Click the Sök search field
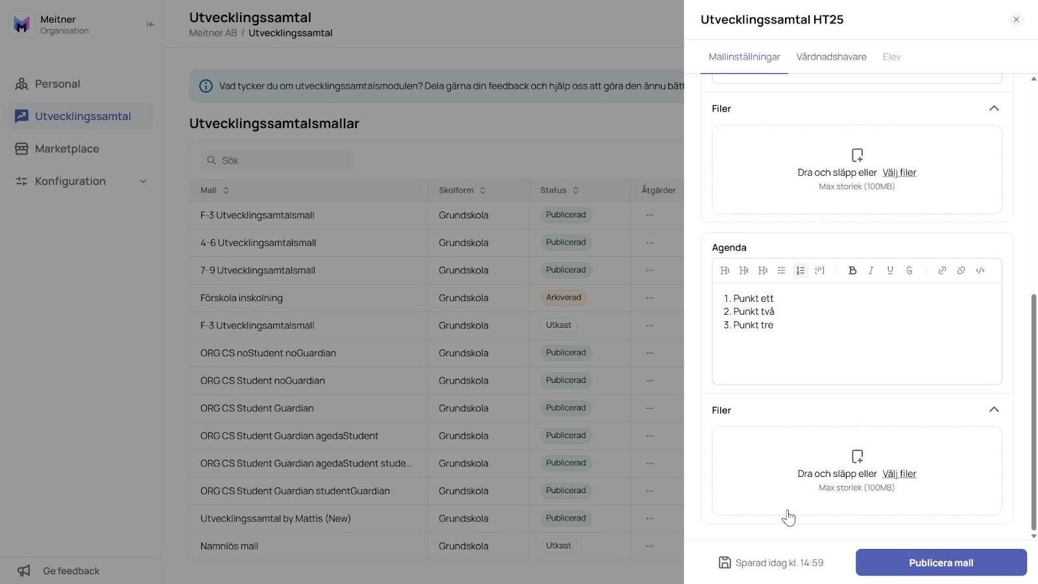The image size is (1038, 584). [277, 160]
